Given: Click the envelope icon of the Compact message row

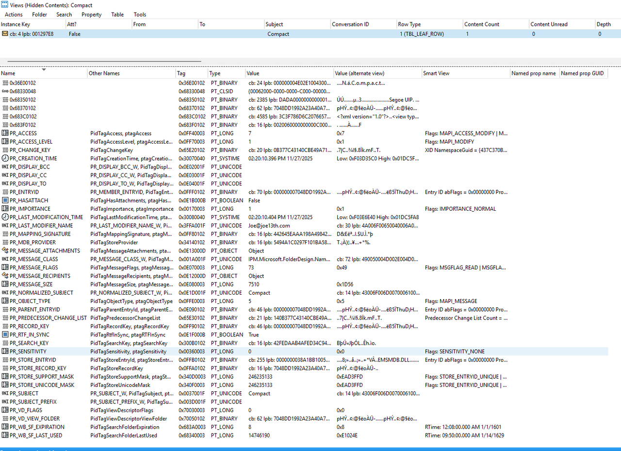Looking at the screenshot, I should point(5,34).
